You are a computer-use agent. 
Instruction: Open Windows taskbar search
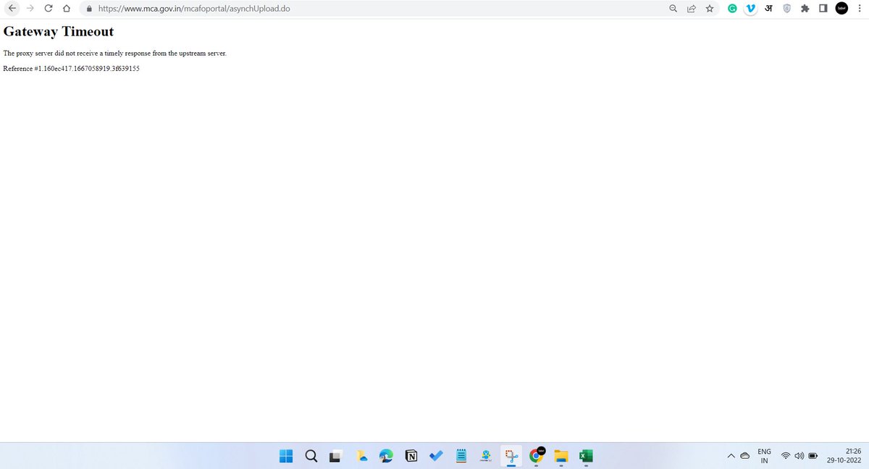coord(311,456)
